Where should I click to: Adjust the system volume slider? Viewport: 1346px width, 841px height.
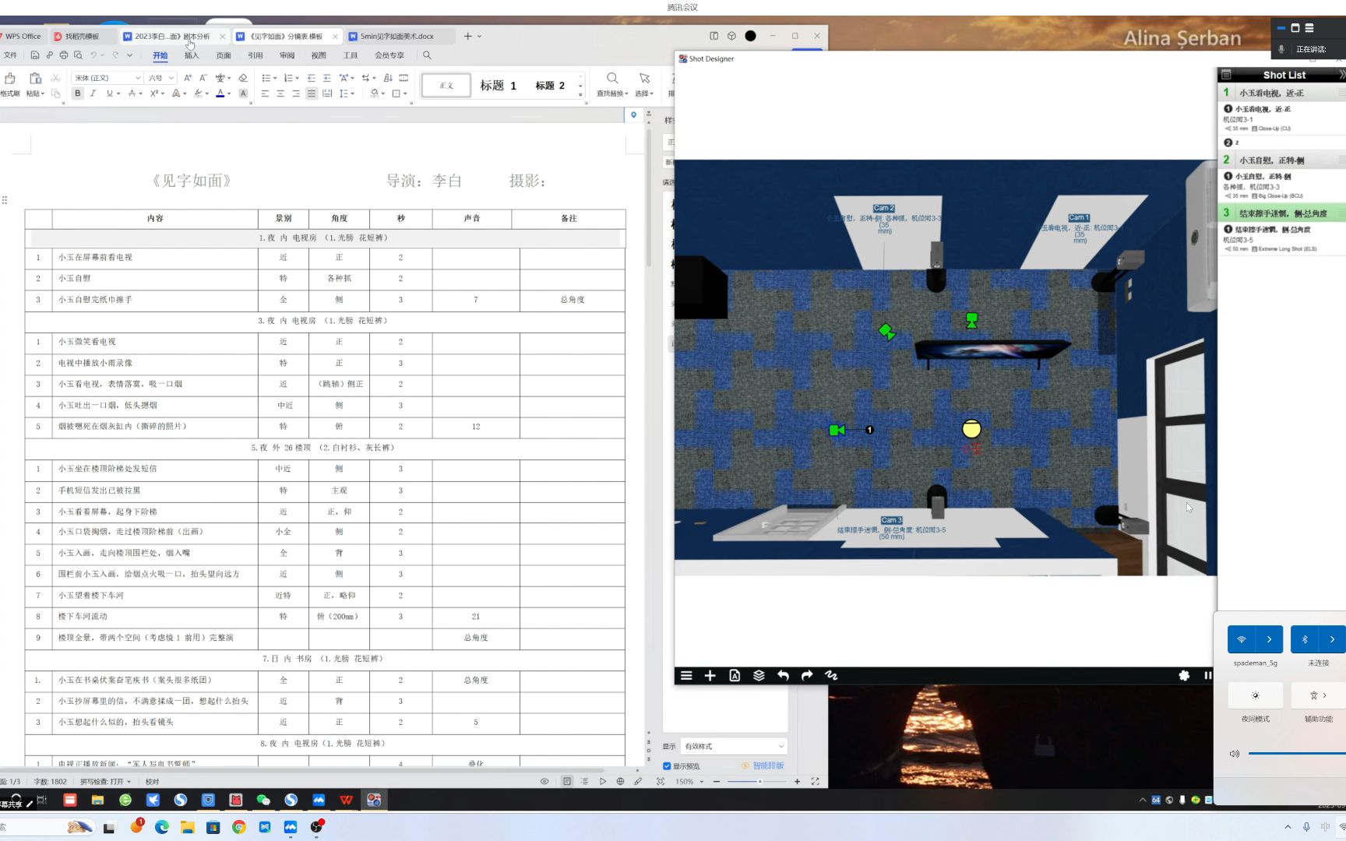tap(1297, 754)
